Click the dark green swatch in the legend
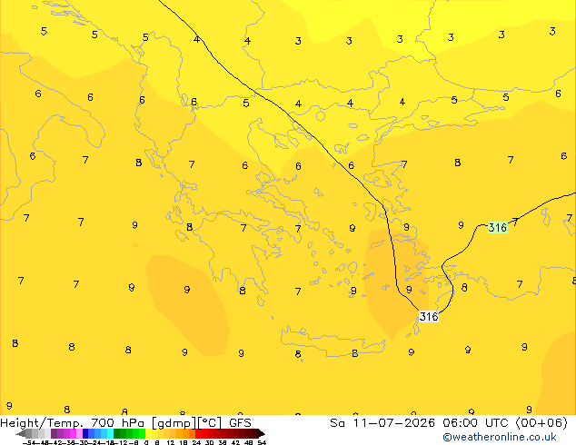Screen dimensions: 576x445 [x=117, y=434]
